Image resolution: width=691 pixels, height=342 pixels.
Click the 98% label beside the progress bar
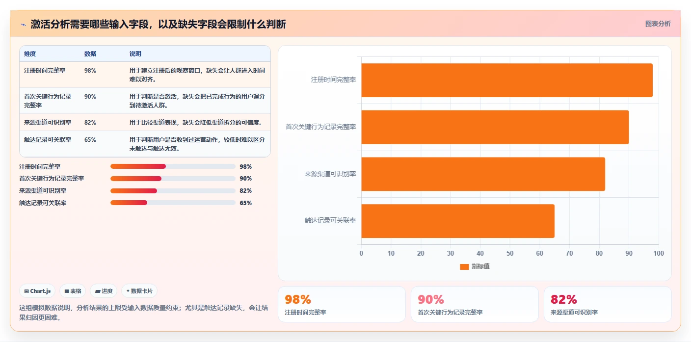245,167
